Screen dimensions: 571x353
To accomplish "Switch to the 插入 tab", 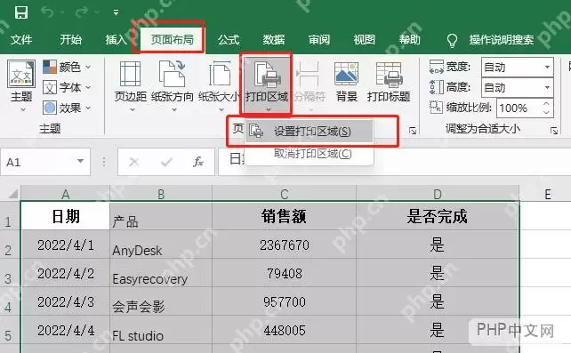I will [x=117, y=39].
